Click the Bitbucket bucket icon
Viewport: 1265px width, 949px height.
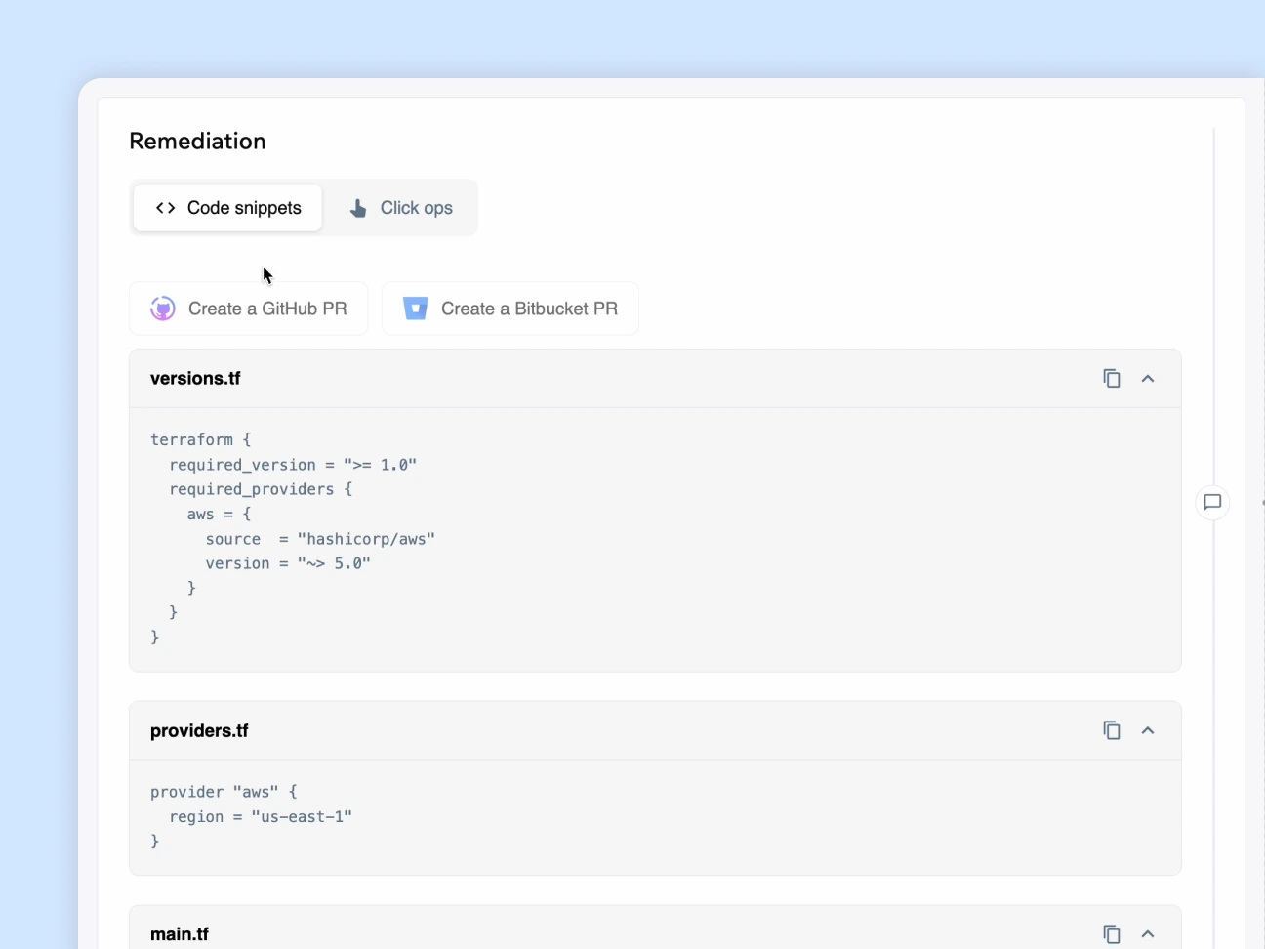pos(415,308)
